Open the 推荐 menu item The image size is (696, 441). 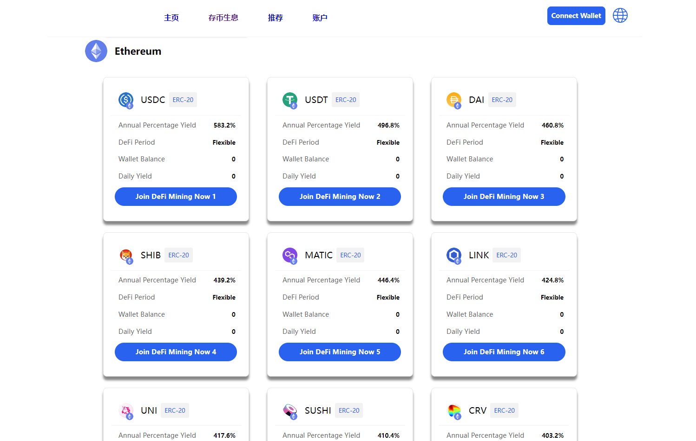[x=276, y=18]
